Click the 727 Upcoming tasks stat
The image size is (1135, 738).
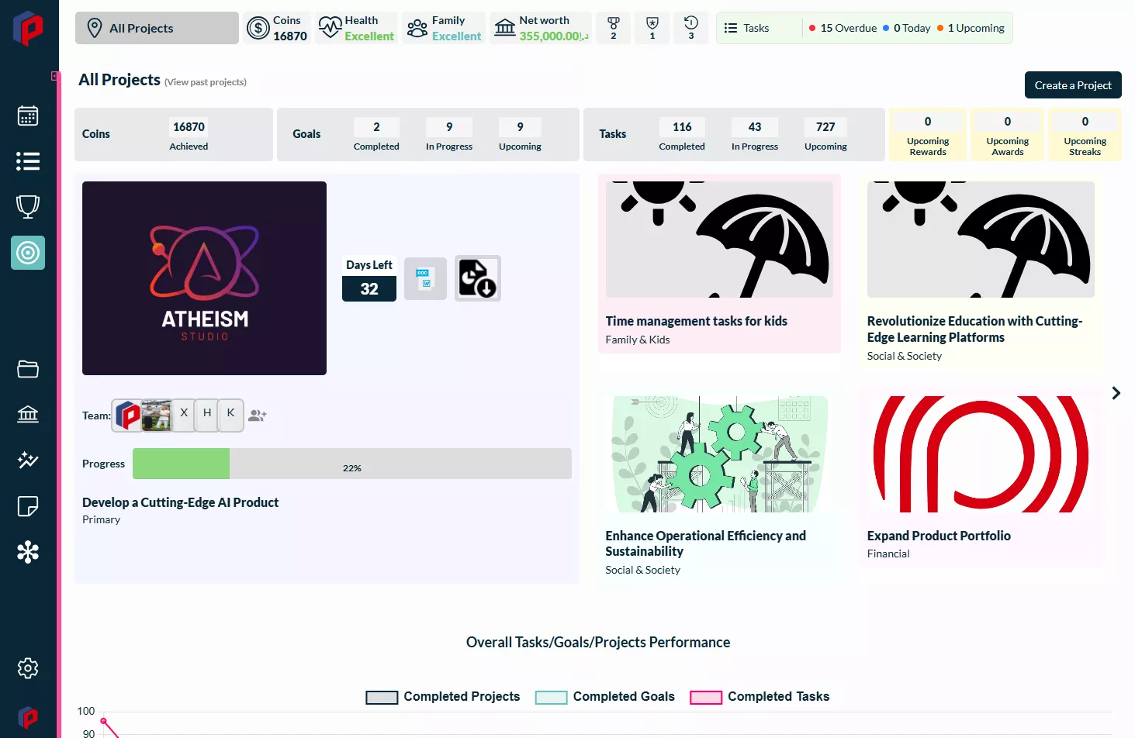point(825,135)
